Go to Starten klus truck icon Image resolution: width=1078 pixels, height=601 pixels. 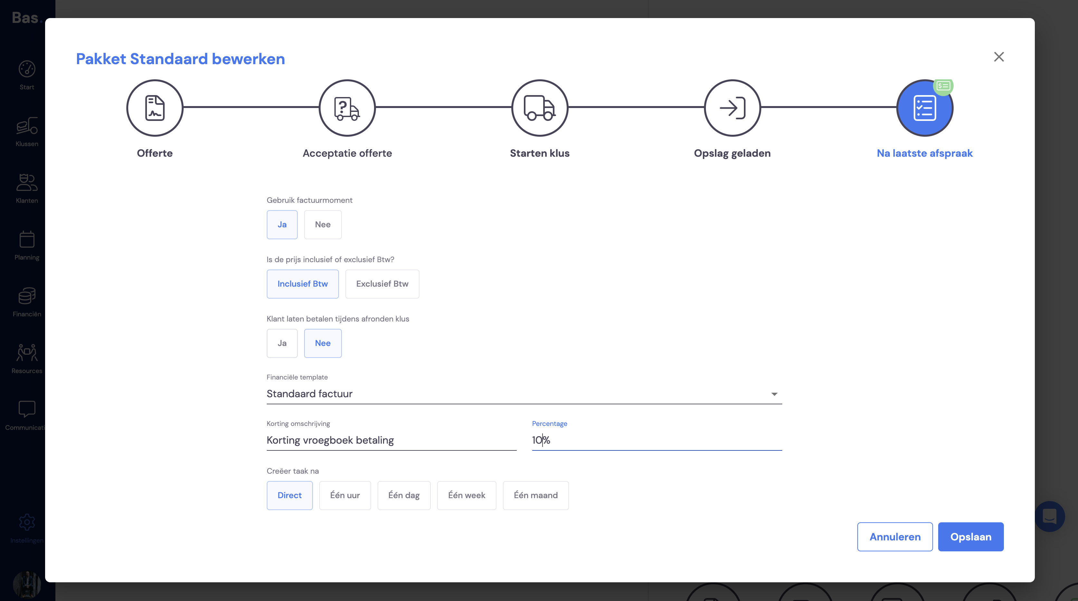(x=539, y=108)
